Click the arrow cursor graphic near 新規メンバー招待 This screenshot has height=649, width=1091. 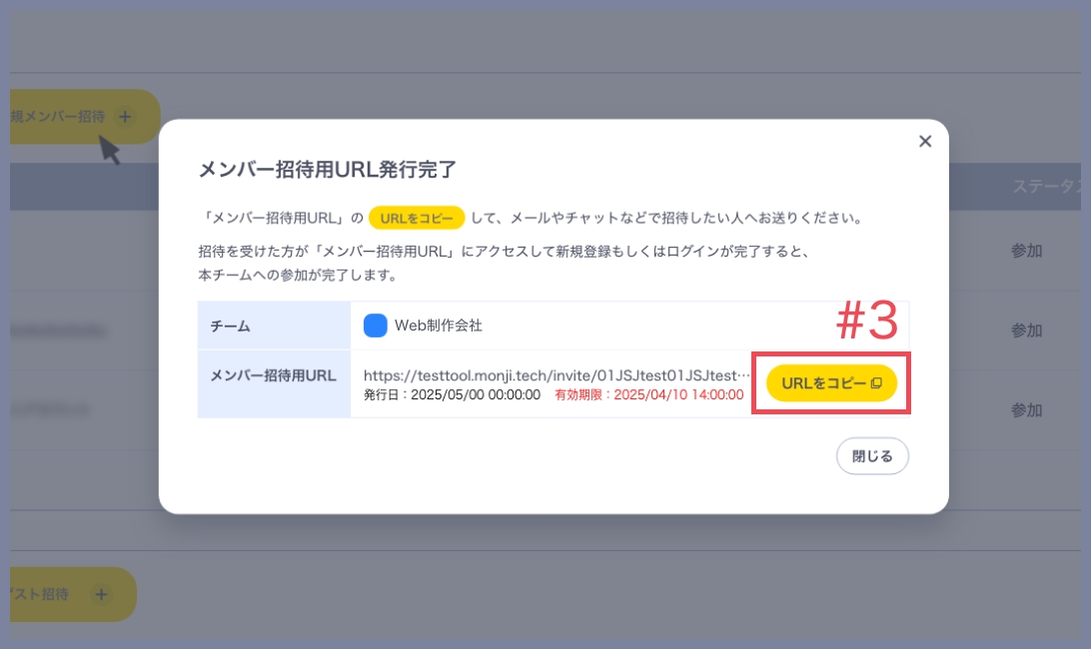pos(110,150)
